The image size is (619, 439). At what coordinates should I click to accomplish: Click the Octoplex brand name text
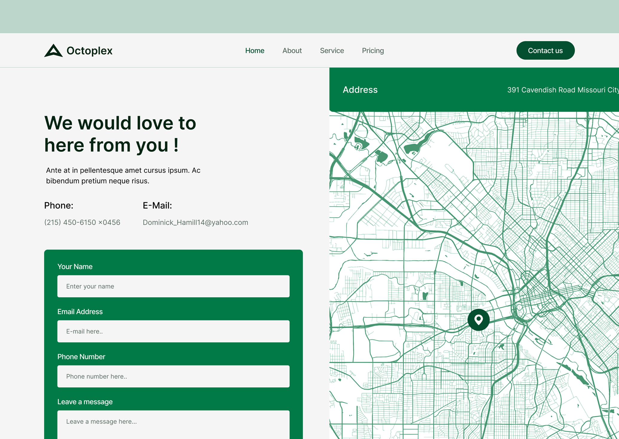coord(89,50)
